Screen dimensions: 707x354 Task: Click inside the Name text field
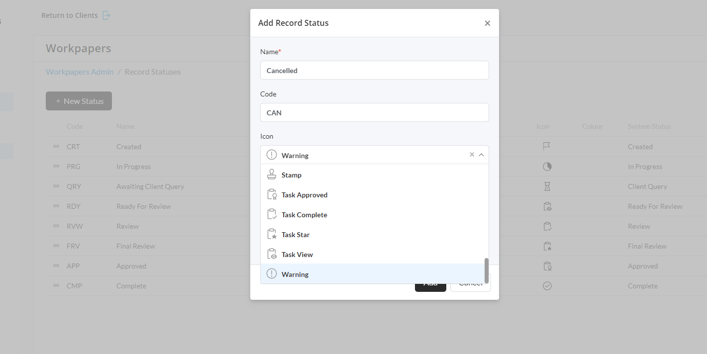click(374, 70)
